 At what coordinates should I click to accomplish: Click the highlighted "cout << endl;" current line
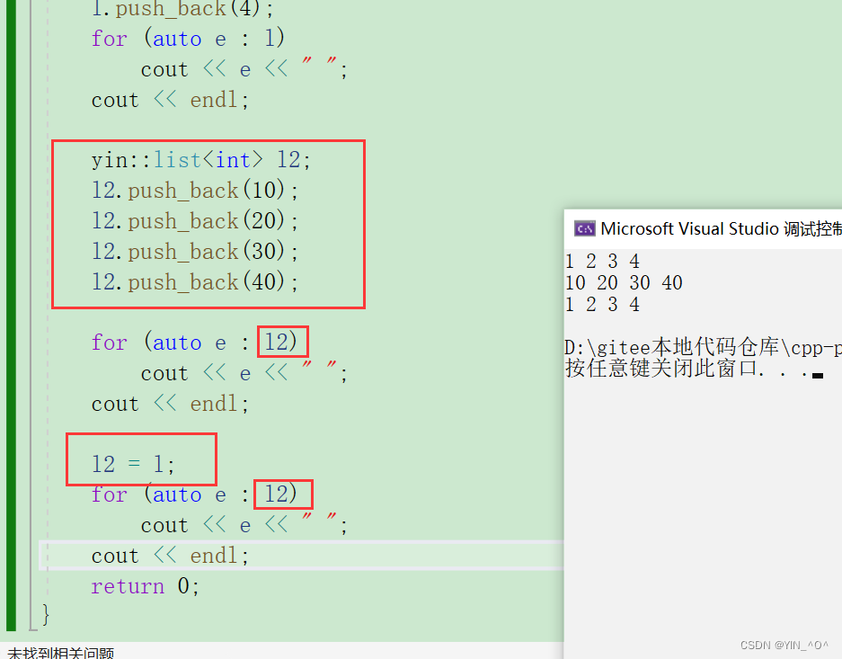[x=170, y=556]
